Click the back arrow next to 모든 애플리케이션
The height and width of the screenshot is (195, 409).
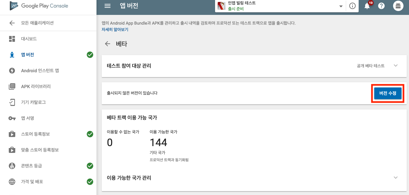pyautogui.click(x=12, y=23)
